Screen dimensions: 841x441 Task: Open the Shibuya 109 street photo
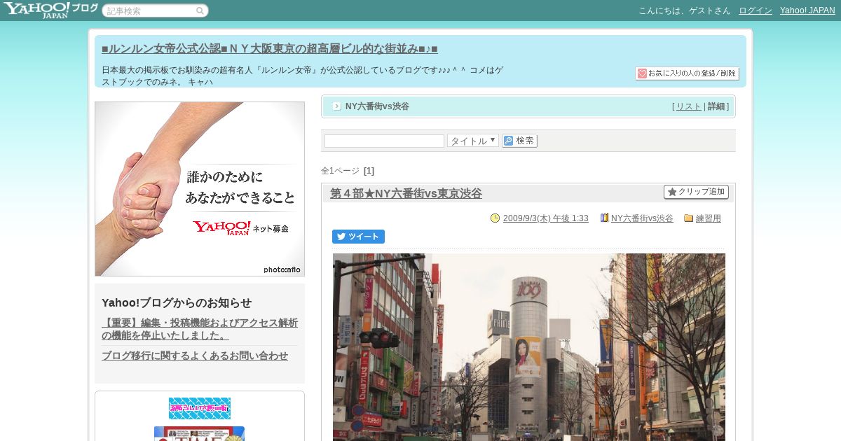pos(529,347)
